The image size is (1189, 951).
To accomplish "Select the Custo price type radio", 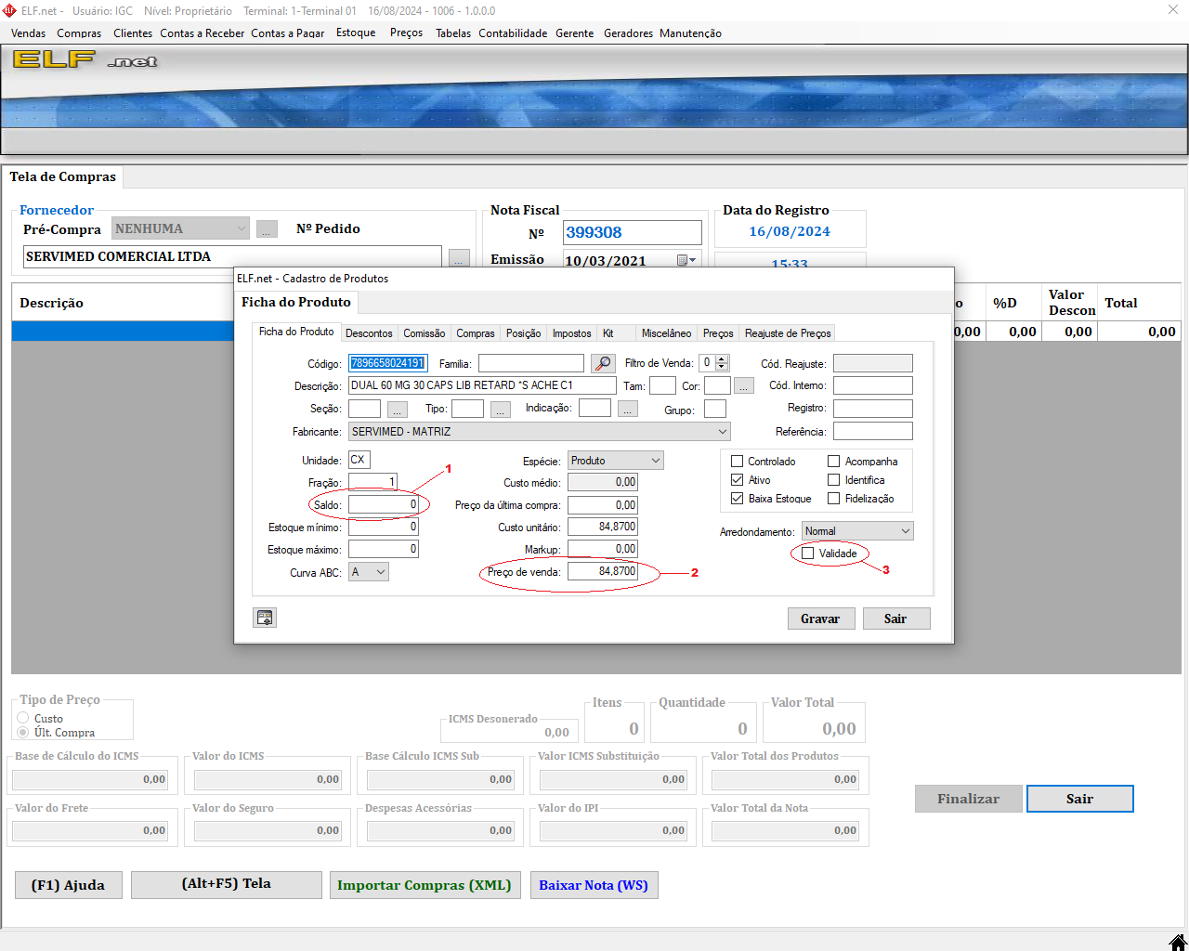I will coord(23,718).
